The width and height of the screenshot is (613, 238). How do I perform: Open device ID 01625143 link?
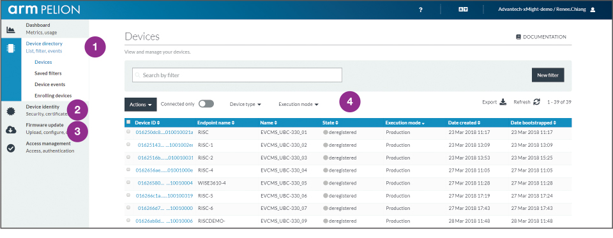(165, 145)
